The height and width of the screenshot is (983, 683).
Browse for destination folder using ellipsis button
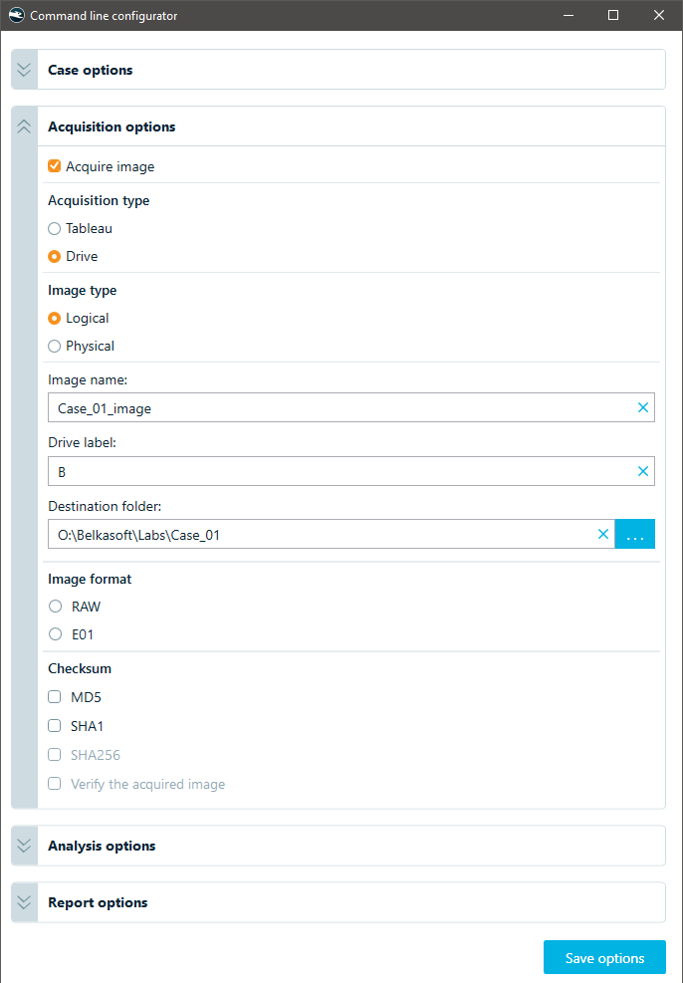(x=635, y=534)
